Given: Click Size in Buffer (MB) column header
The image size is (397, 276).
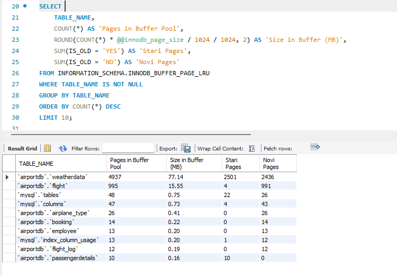Looking at the screenshot, I should (x=186, y=163).
